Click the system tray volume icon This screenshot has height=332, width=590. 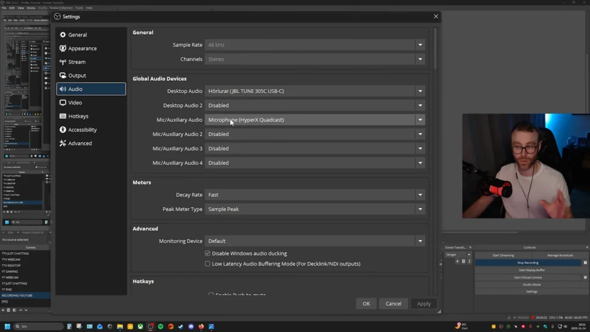(x=565, y=326)
